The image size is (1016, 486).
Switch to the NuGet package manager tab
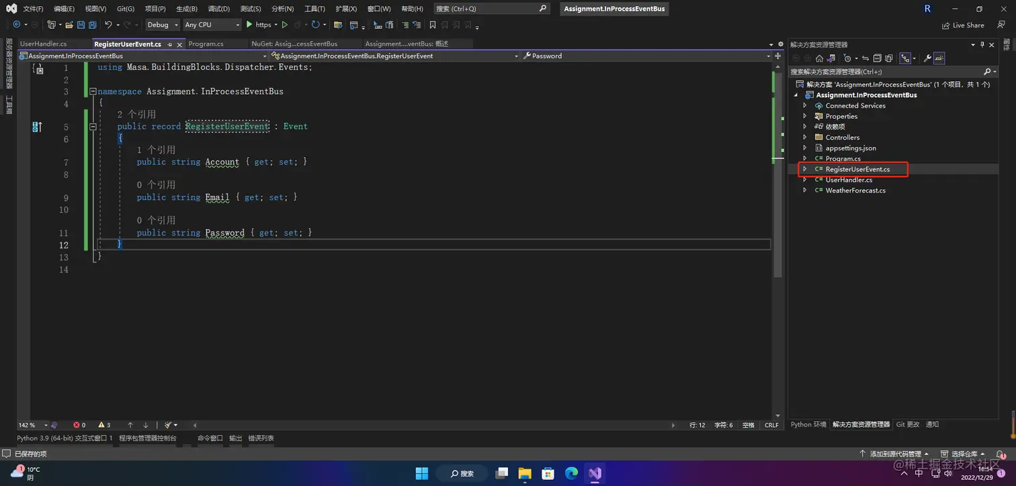click(294, 44)
